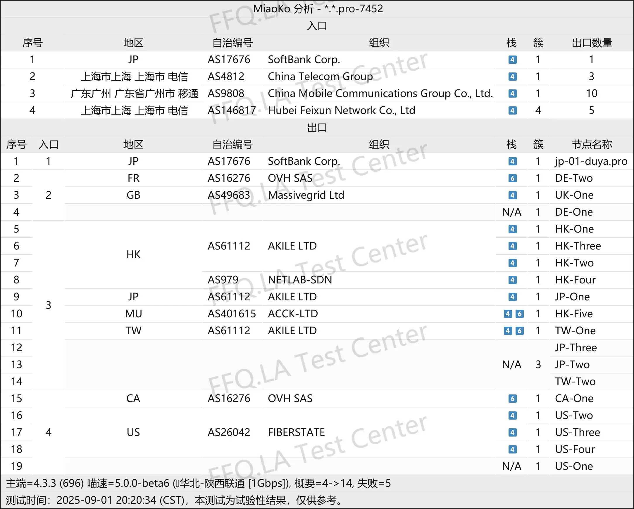The width and height of the screenshot is (634, 509).
Task: Click the IPv4 icon in Hubei Feixun Network row
Action: [x=512, y=110]
